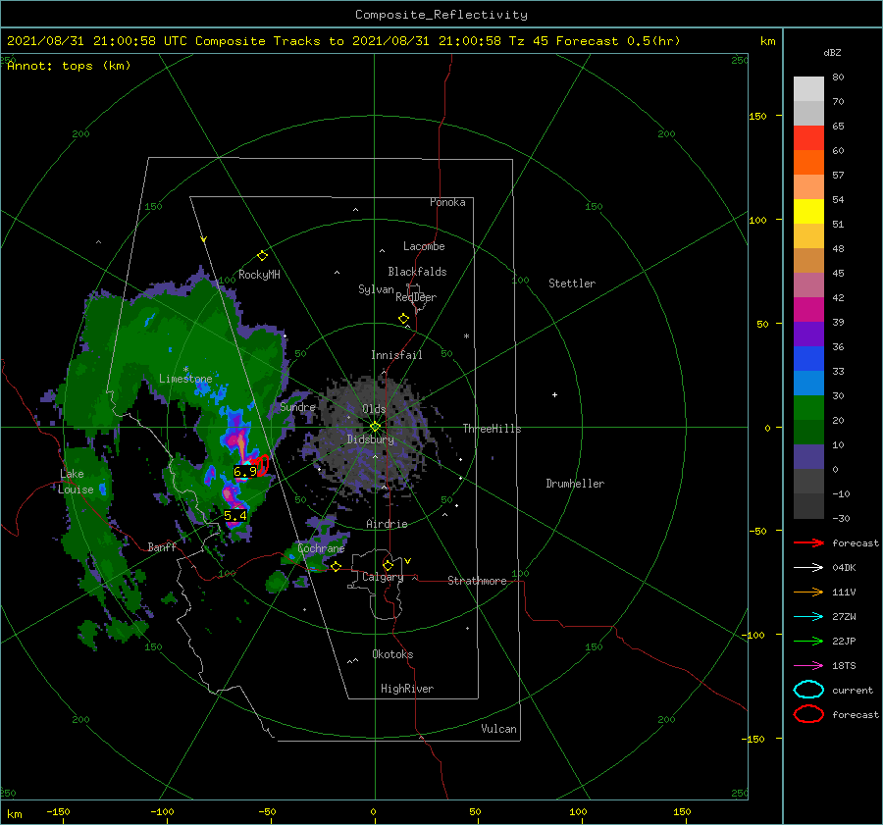The image size is (883, 825).
Task: Click the yellow diamond marker below Cochrane
Action: 336,567
